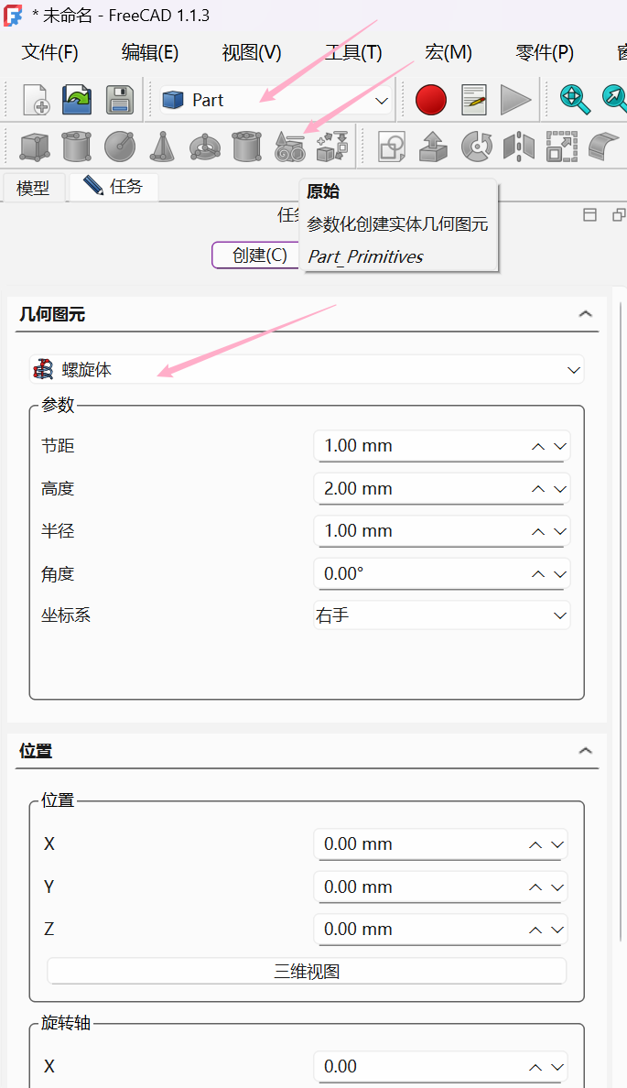Open the 工具(T) menu

pos(353,53)
